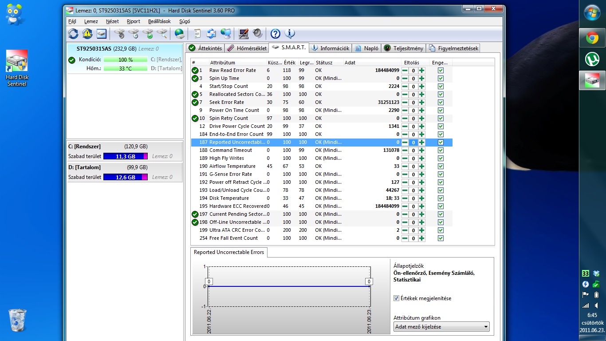Open the Riport menu

pos(133,21)
